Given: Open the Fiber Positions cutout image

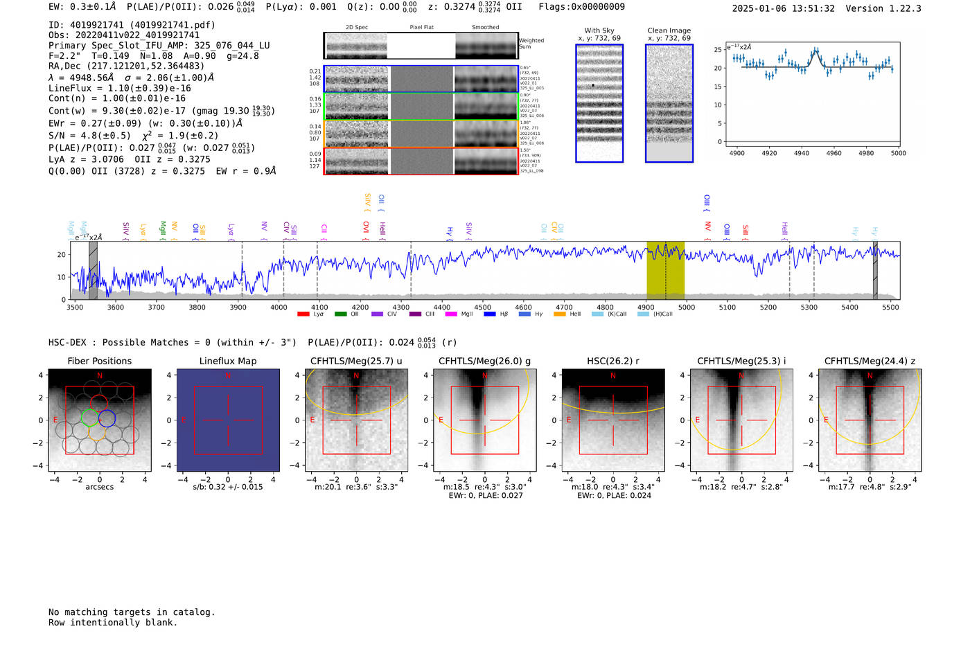Looking at the screenshot, I should 100,420.
